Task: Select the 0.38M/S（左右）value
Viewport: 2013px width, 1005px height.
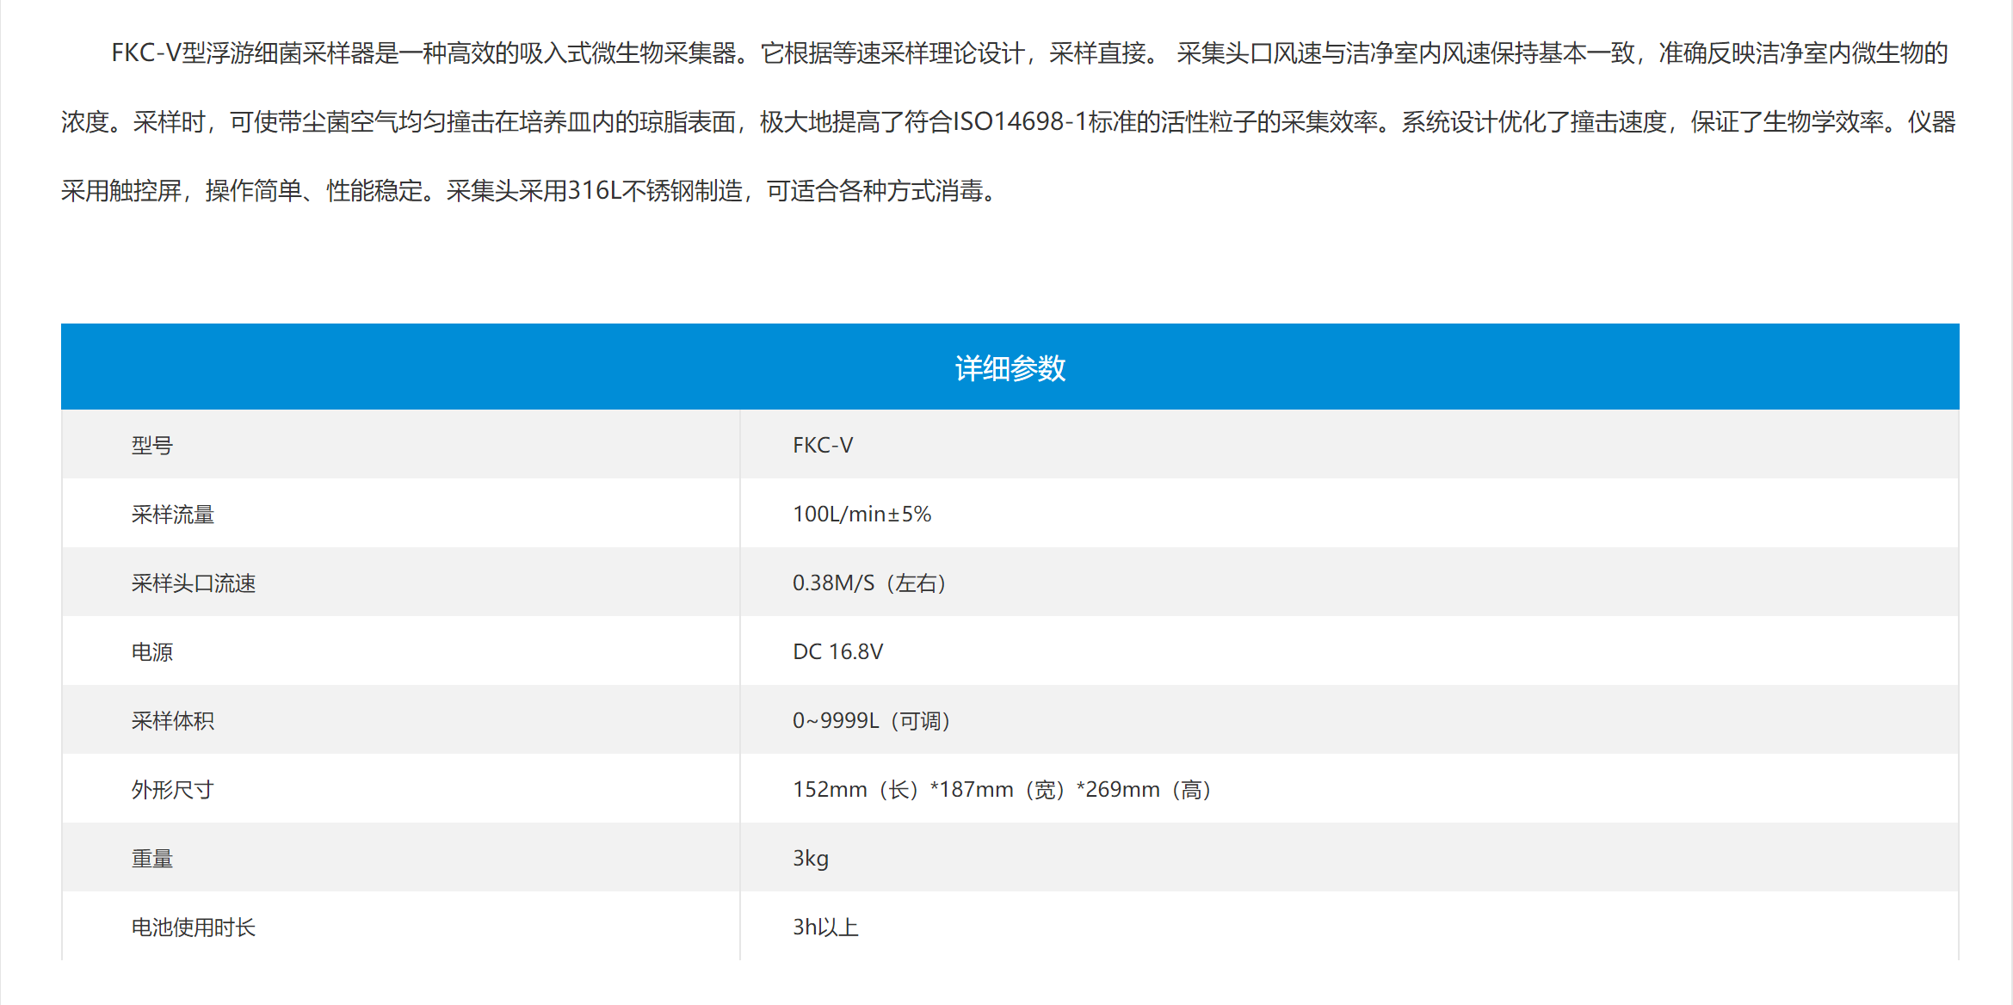Action: [869, 583]
